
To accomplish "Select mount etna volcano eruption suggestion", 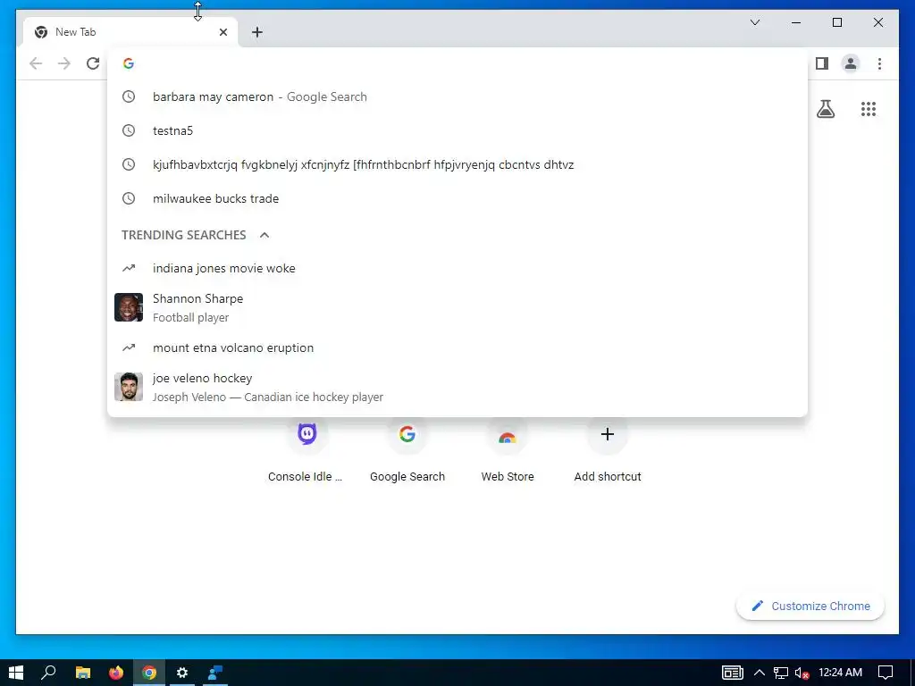I will coord(457,347).
